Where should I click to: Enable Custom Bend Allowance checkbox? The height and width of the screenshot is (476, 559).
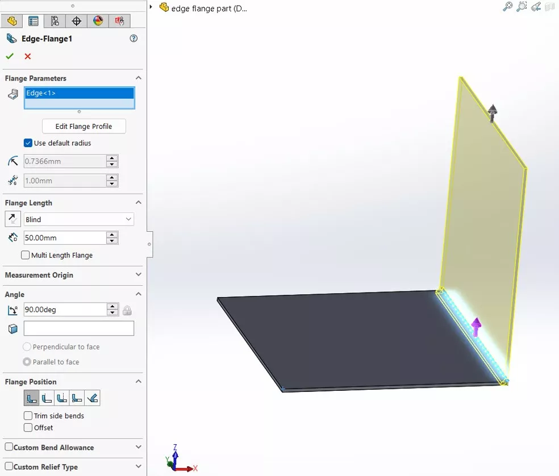[x=9, y=447]
